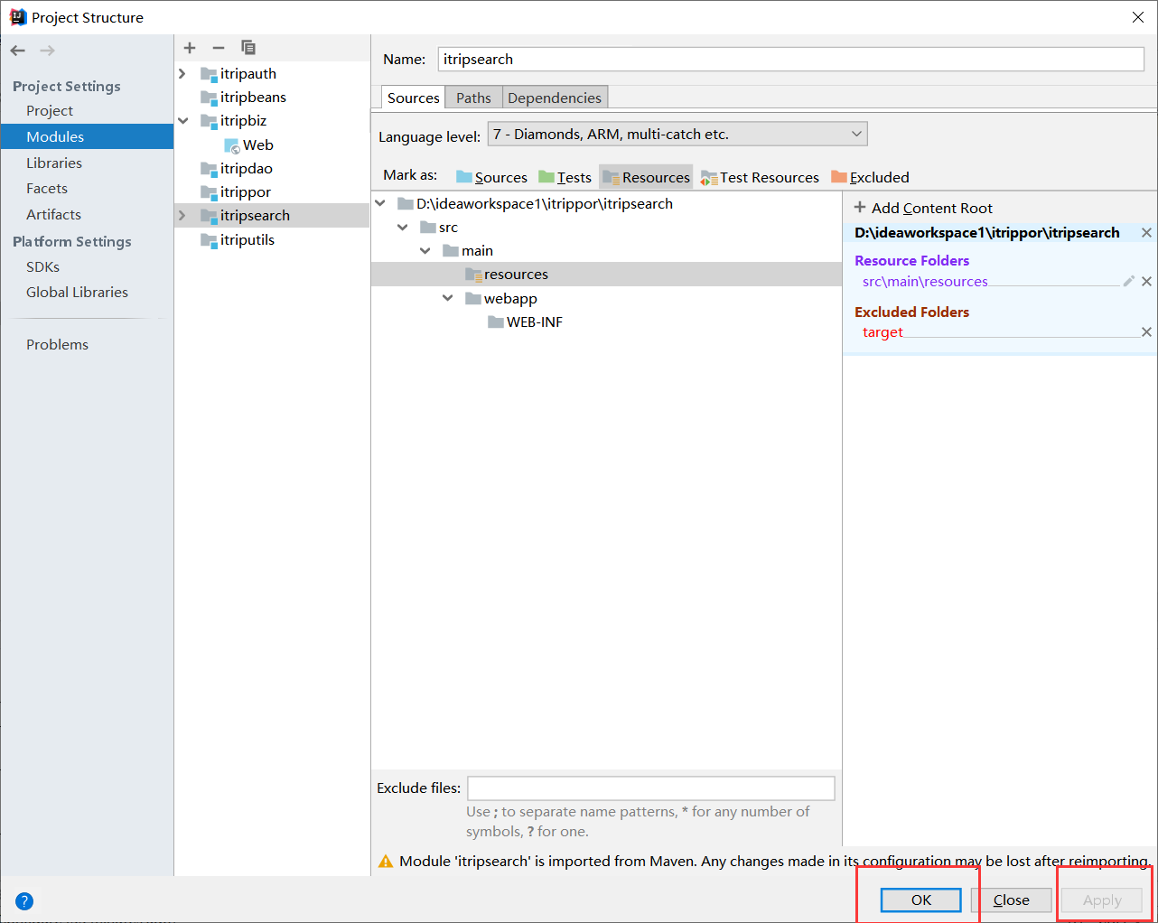1158x923 pixels.
Task: Mark the folder as Test Resources
Action: [x=760, y=177]
